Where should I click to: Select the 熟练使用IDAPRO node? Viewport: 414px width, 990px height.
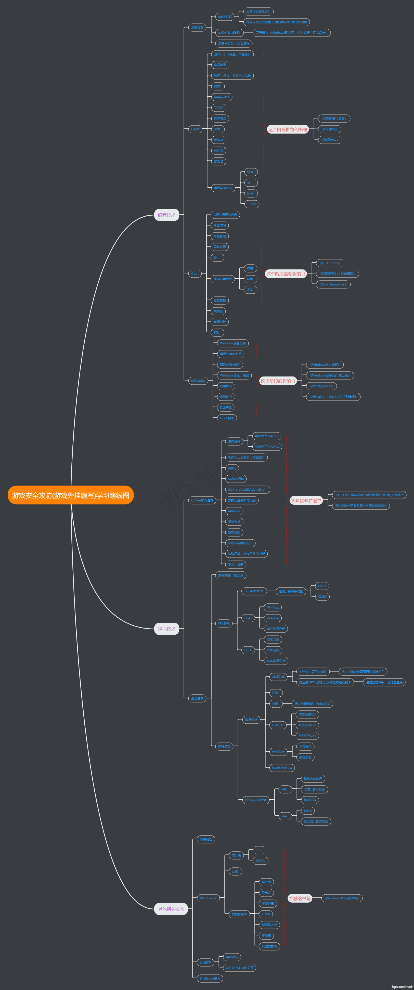point(267,447)
